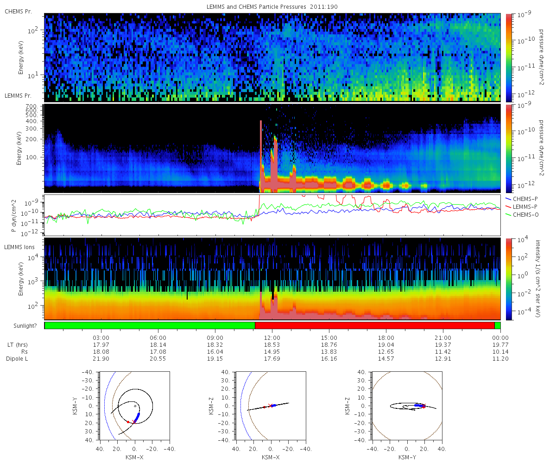Click the LEMMS pressure color bar in second panel
Screen dimensions: 556x463
point(508,148)
